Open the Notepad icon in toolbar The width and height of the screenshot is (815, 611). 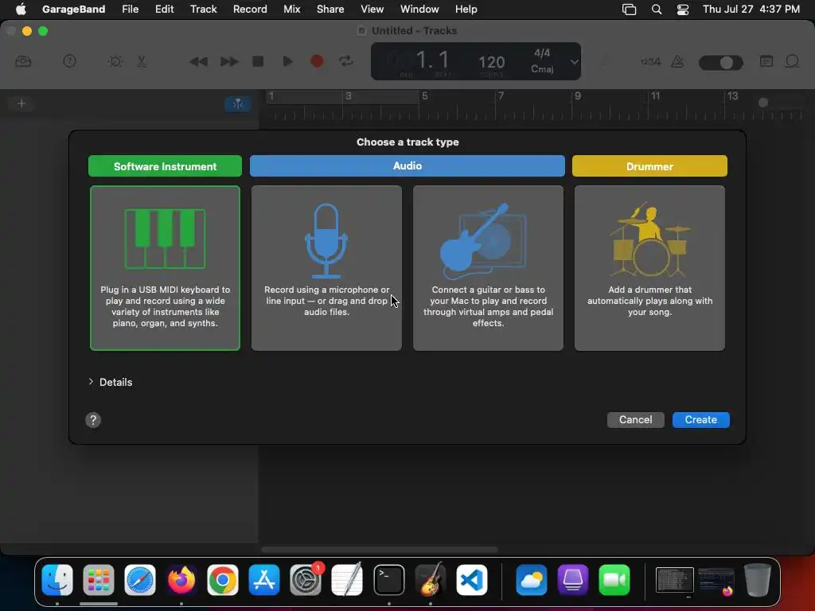point(766,61)
